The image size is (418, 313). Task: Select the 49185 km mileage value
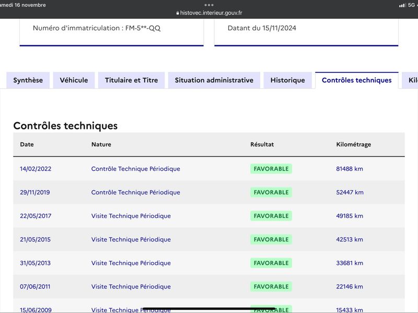[350, 216]
